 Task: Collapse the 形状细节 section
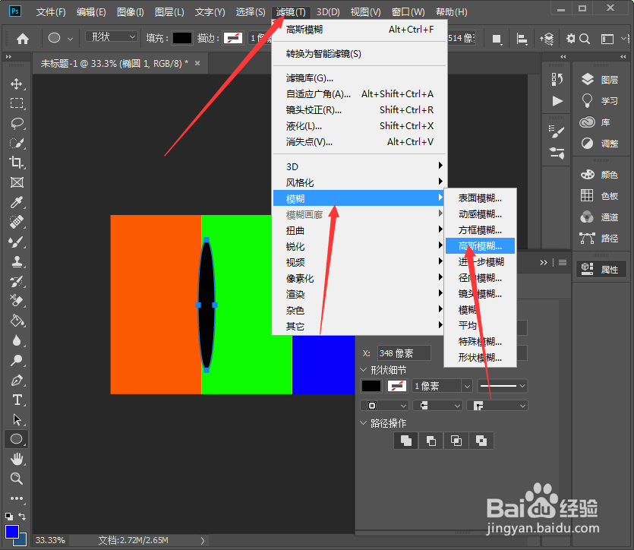click(363, 370)
